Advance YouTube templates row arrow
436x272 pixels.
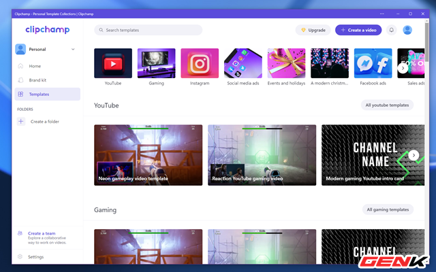point(414,155)
